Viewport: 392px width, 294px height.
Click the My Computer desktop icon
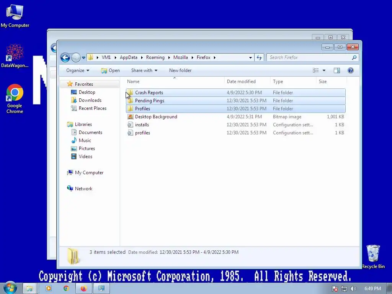15,16
